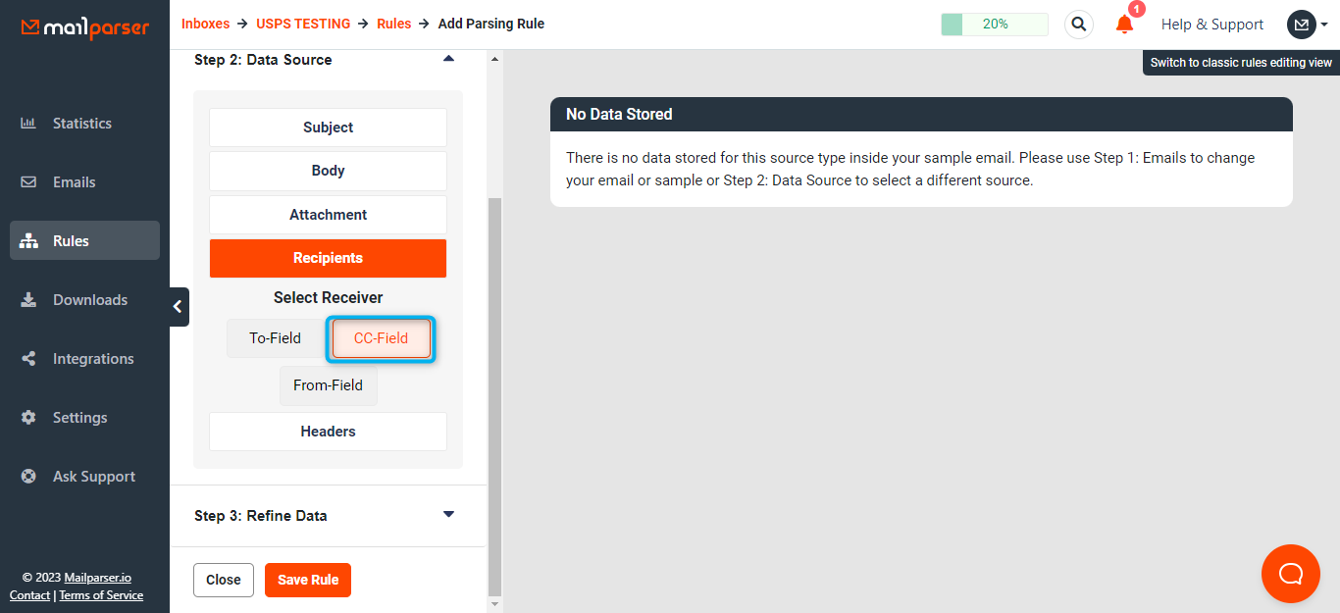The height and width of the screenshot is (613, 1340).
Task: Launch the chat support bubble
Action: click(1290, 574)
